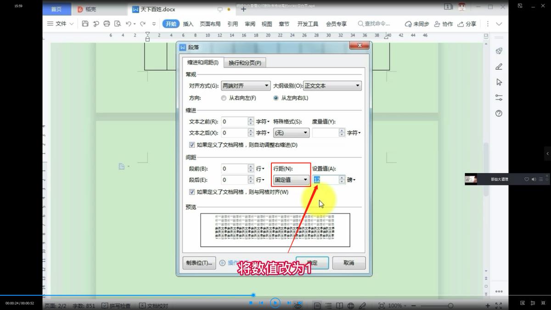Switch to the 换行和分页 tab
Screen dimensions: 551x310
pyautogui.click(x=244, y=62)
